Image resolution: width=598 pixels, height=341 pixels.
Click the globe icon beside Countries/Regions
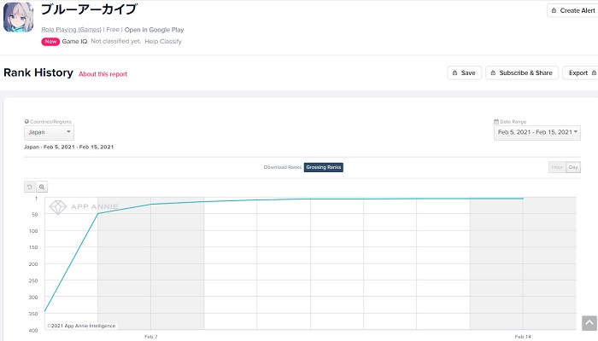pyautogui.click(x=26, y=122)
